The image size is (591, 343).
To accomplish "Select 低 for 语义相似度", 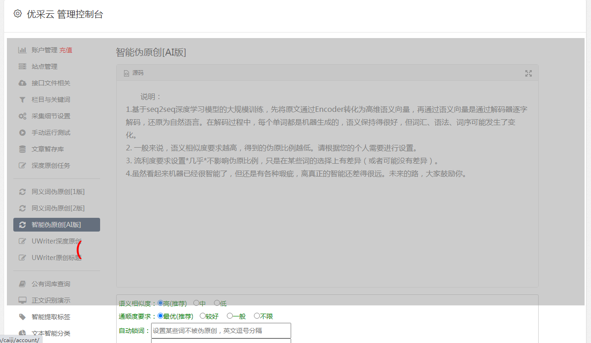I will click(x=217, y=303).
